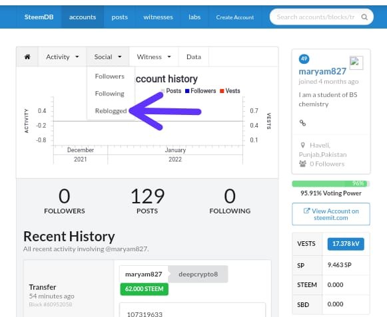Click the 0 Followers text in profile

click(327, 164)
